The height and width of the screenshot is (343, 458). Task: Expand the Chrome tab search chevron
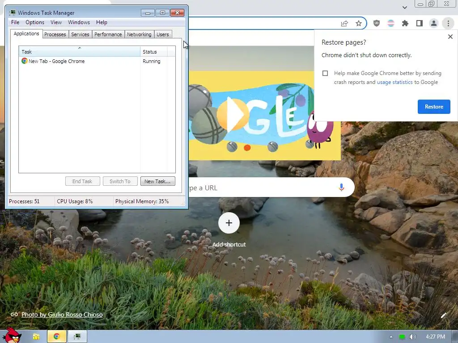[x=404, y=7]
